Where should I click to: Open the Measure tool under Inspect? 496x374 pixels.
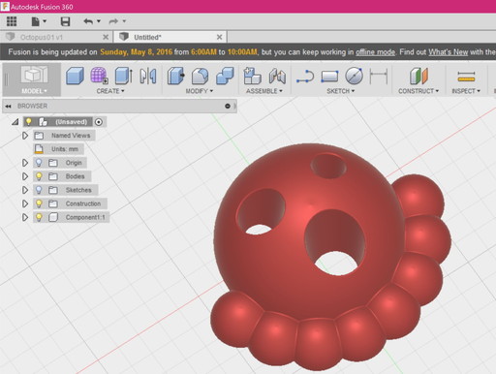[466, 77]
